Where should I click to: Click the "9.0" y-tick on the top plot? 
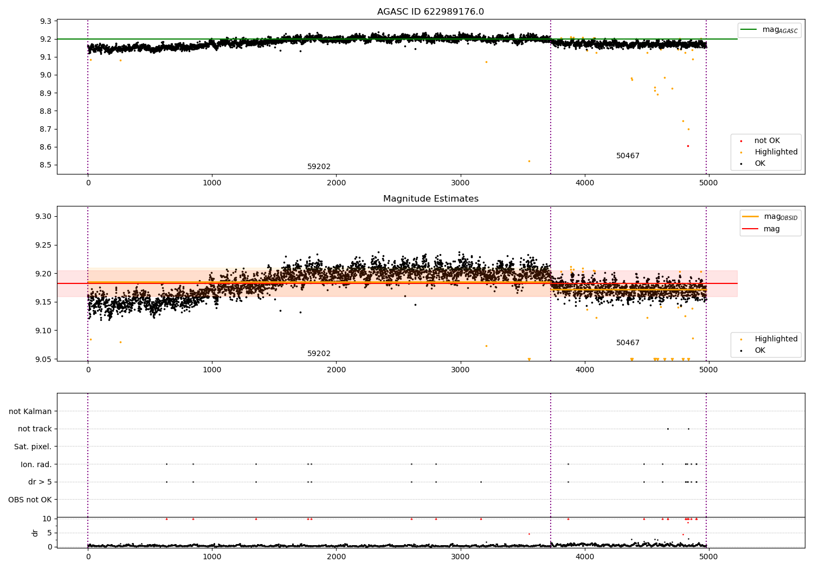pyautogui.click(x=46, y=75)
